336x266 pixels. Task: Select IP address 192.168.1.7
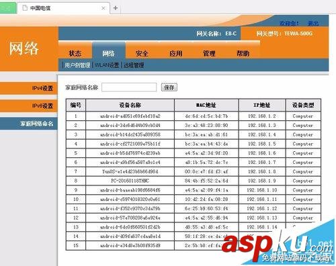[x=262, y=162]
